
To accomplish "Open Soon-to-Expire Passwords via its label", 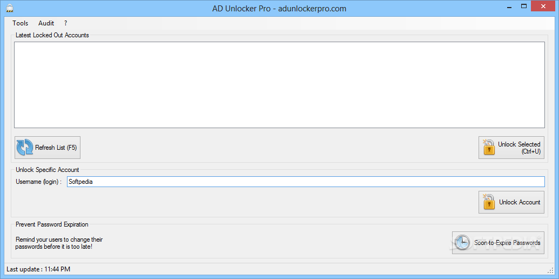I will pos(507,243).
